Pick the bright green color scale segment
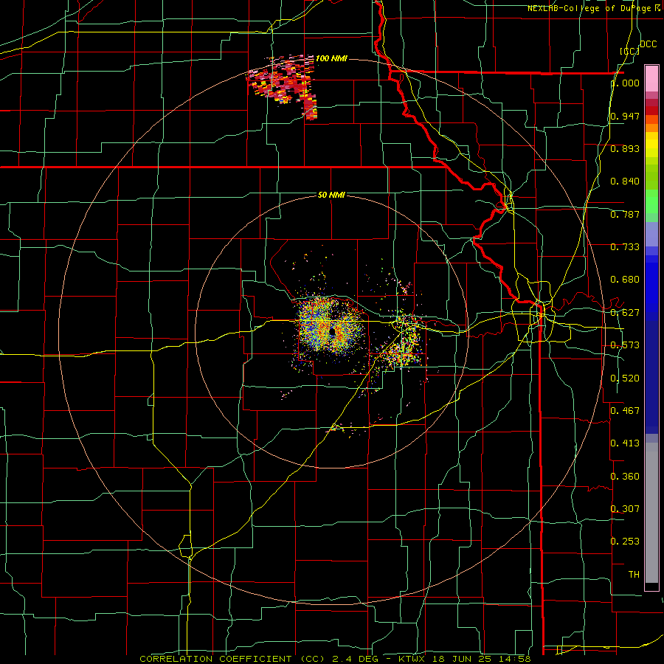Image resolution: width=664 pixels, height=664 pixels. point(651,201)
